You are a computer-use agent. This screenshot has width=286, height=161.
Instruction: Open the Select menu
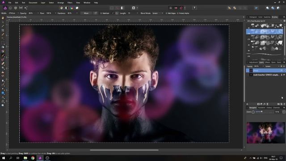click(x=51, y=3)
